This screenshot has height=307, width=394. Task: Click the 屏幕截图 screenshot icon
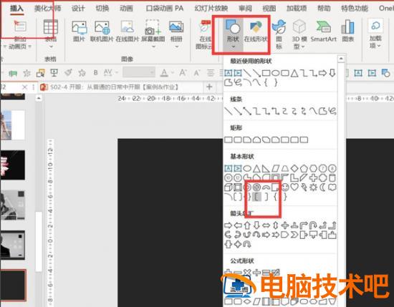(153, 34)
